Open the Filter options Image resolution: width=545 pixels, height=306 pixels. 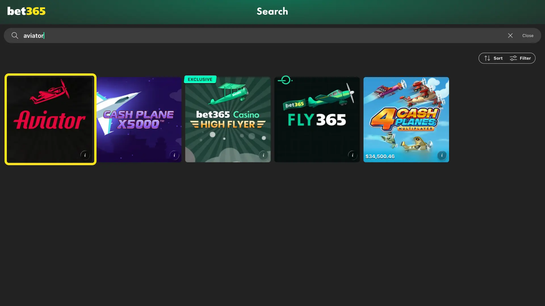520,58
